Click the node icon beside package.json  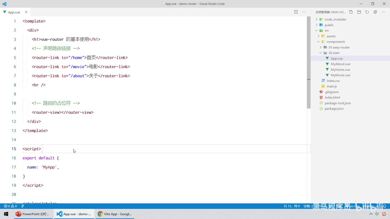pyautogui.click(x=321, y=109)
